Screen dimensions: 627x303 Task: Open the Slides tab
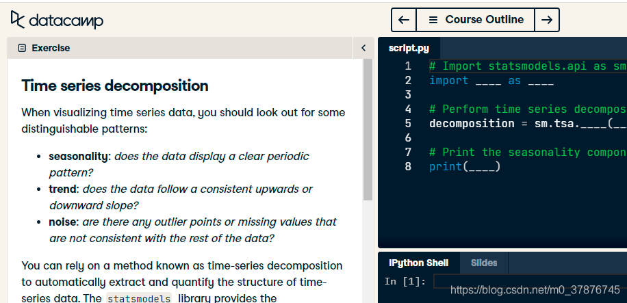click(x=484, y=263)
